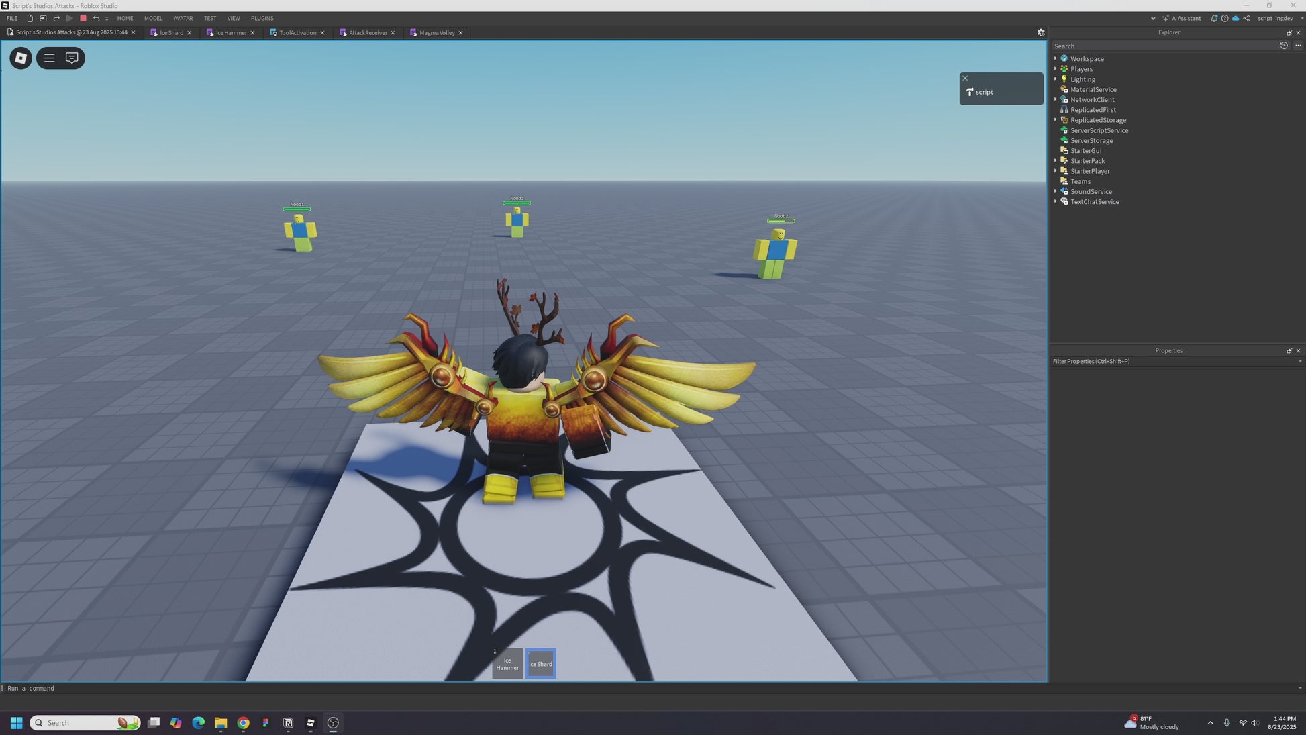This screenshot has height=735, width=1306.
Task: Open the Roblox menu logo button
Action: coord(21,58)
